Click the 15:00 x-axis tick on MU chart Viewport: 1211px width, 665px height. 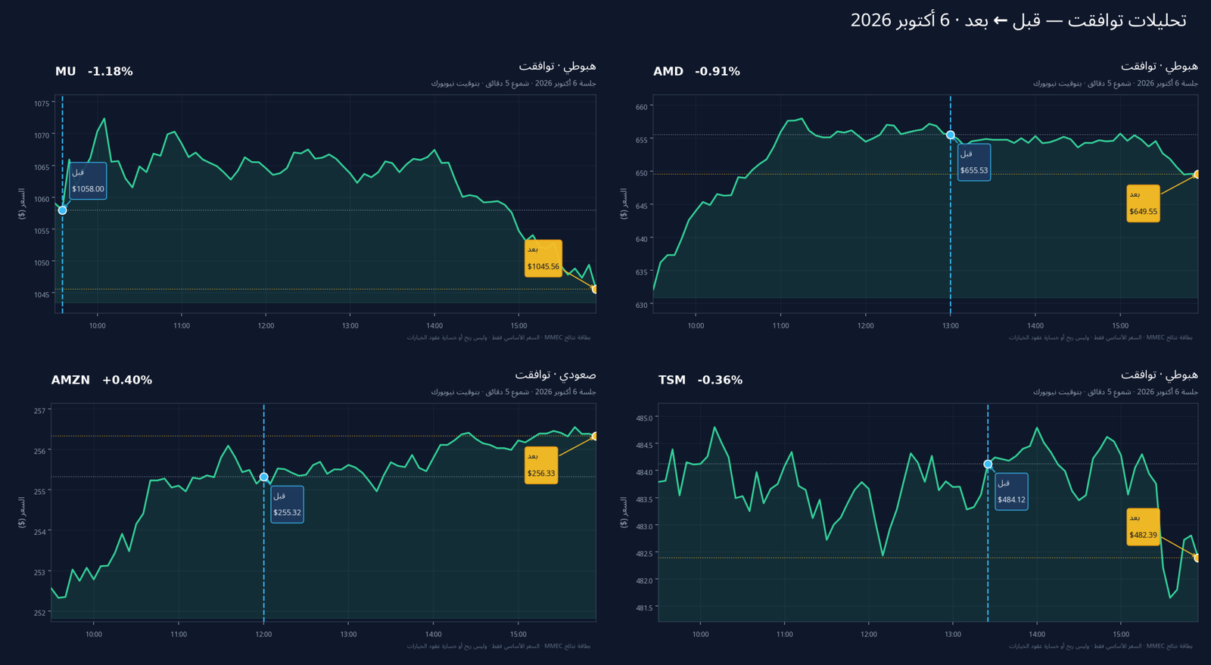click(518, 326)
